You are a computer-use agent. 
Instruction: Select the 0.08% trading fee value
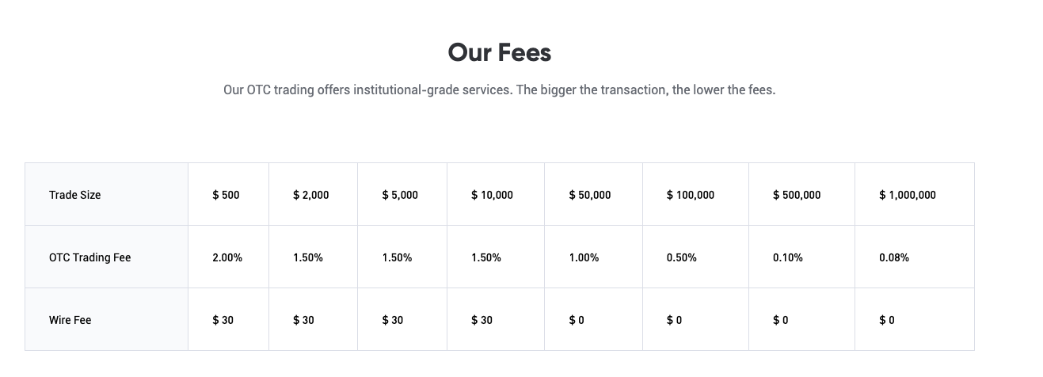(894, 257)
